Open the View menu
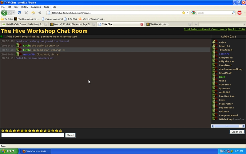 click(16, 7)
